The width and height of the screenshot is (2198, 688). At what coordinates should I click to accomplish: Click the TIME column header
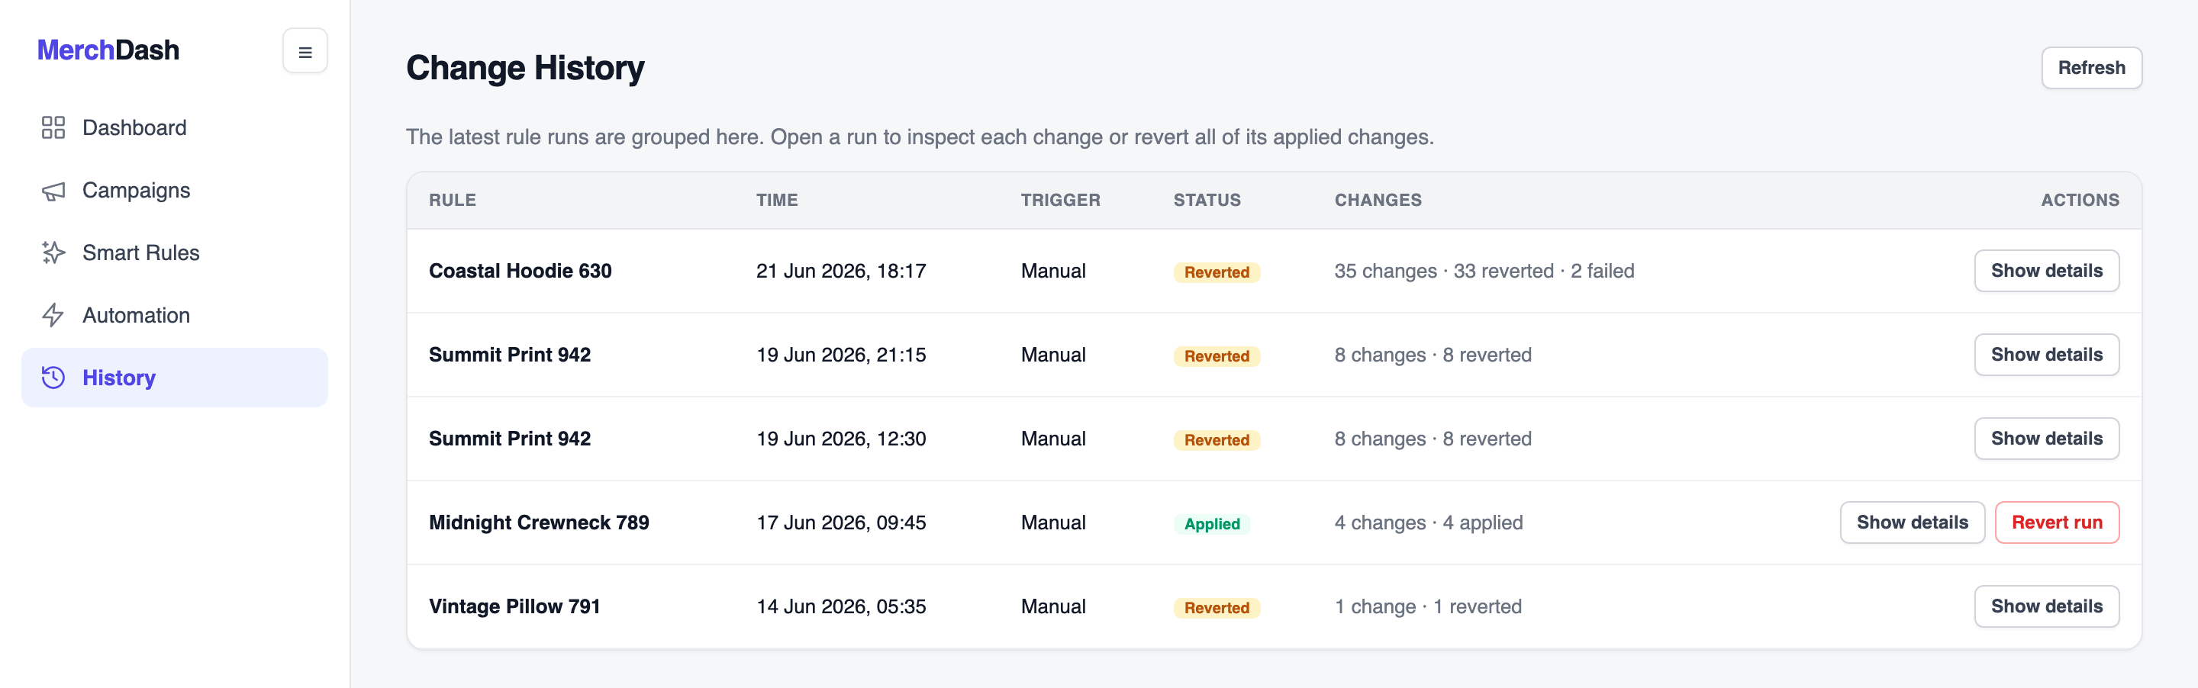[x=776, y=201]
